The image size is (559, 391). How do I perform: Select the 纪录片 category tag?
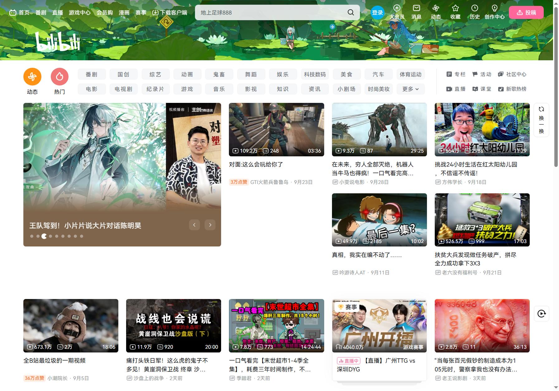click(155, 89)
